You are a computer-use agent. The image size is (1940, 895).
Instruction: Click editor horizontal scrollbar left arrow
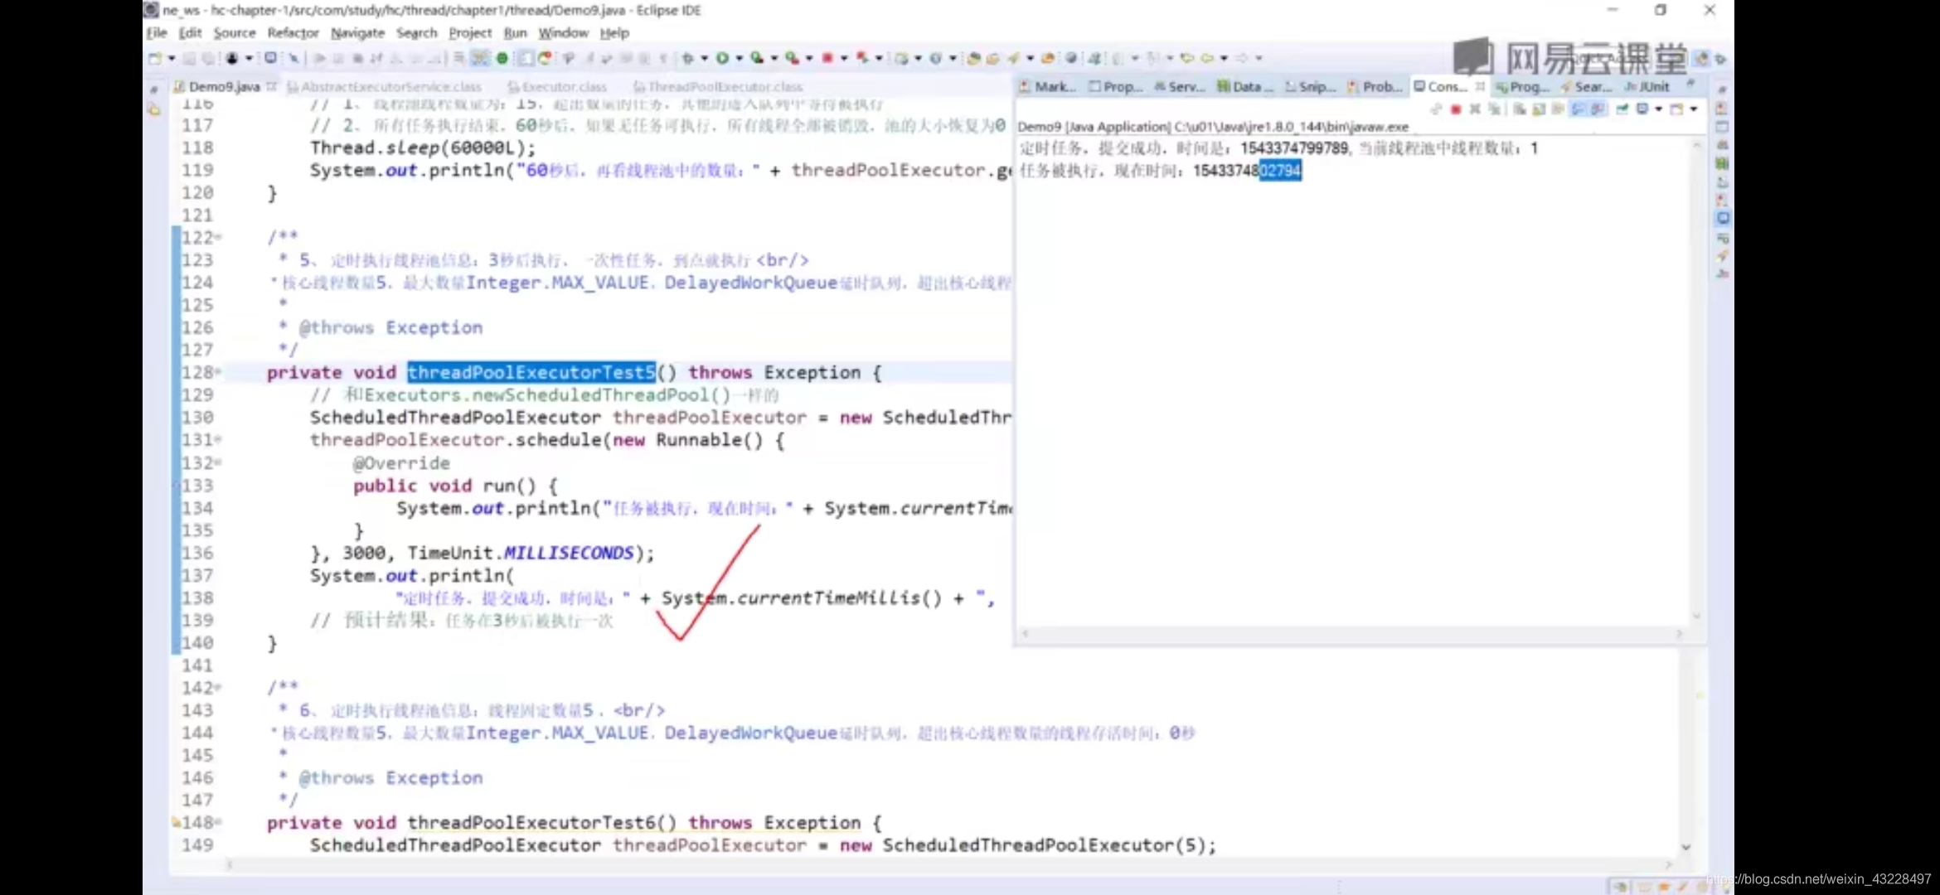[230, 864]
